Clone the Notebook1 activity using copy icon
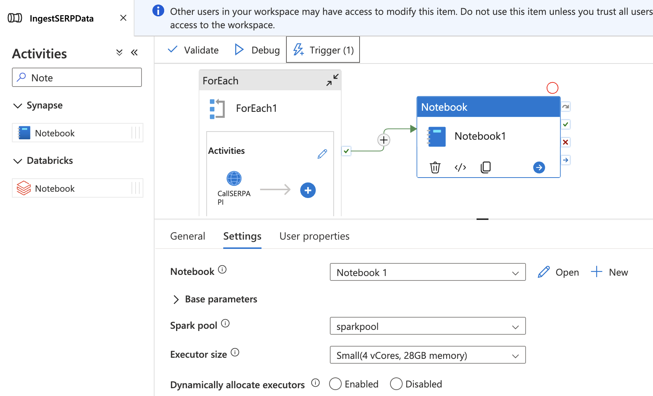The height and width of the screenshot is (396, 653). 485,168
